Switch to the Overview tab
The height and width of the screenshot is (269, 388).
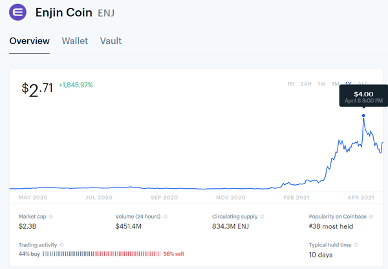coord(29,41)
